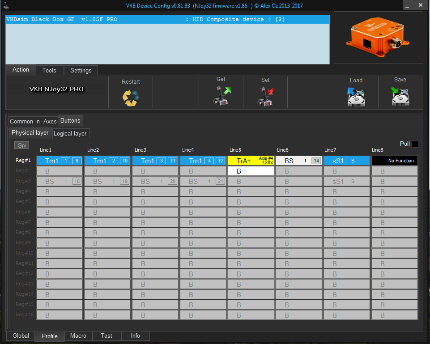
Task: Click the Line1 column header
Action: click(46, 150)
